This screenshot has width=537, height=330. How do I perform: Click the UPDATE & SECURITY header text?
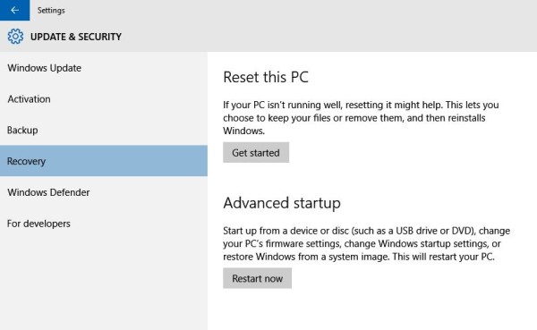click(x=76, y=37)
